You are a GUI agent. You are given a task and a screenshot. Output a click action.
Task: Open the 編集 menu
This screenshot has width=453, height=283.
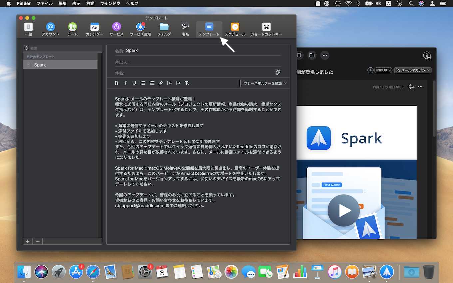pyautogui.click(x=62, y=3)
